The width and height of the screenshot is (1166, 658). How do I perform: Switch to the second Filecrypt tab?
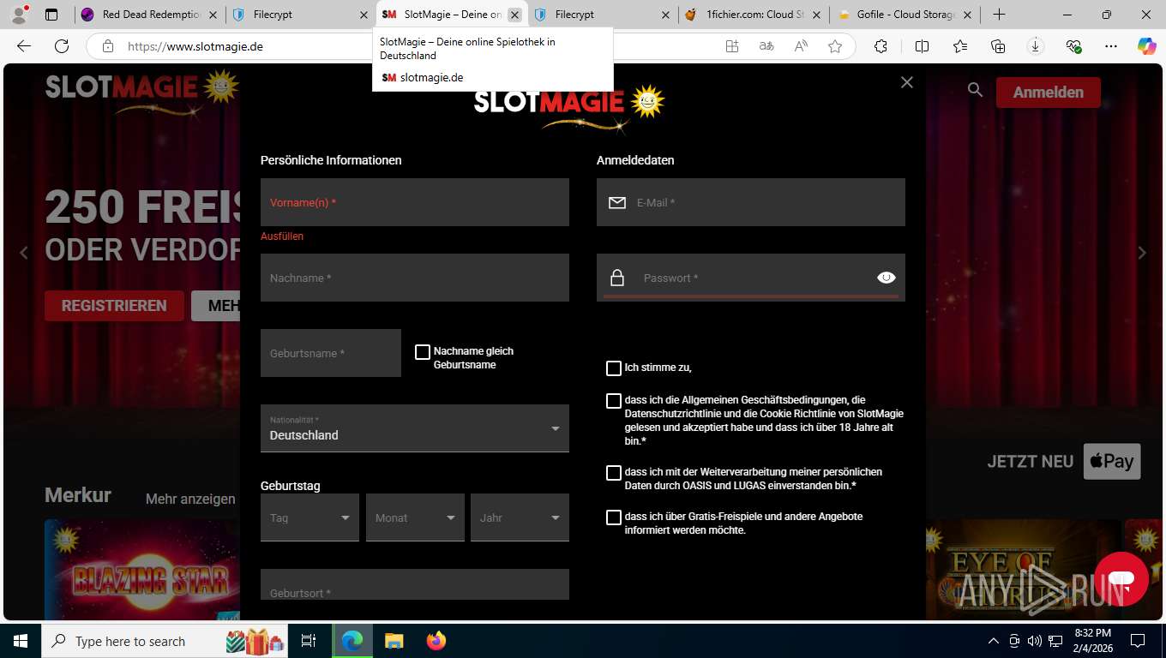[x=601, y=15]
